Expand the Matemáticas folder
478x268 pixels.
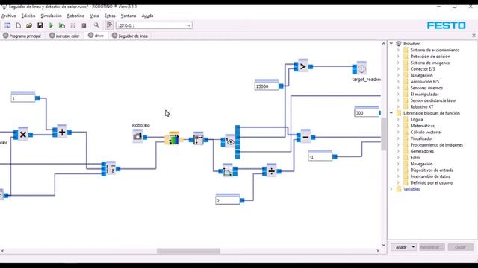(398, 126)
